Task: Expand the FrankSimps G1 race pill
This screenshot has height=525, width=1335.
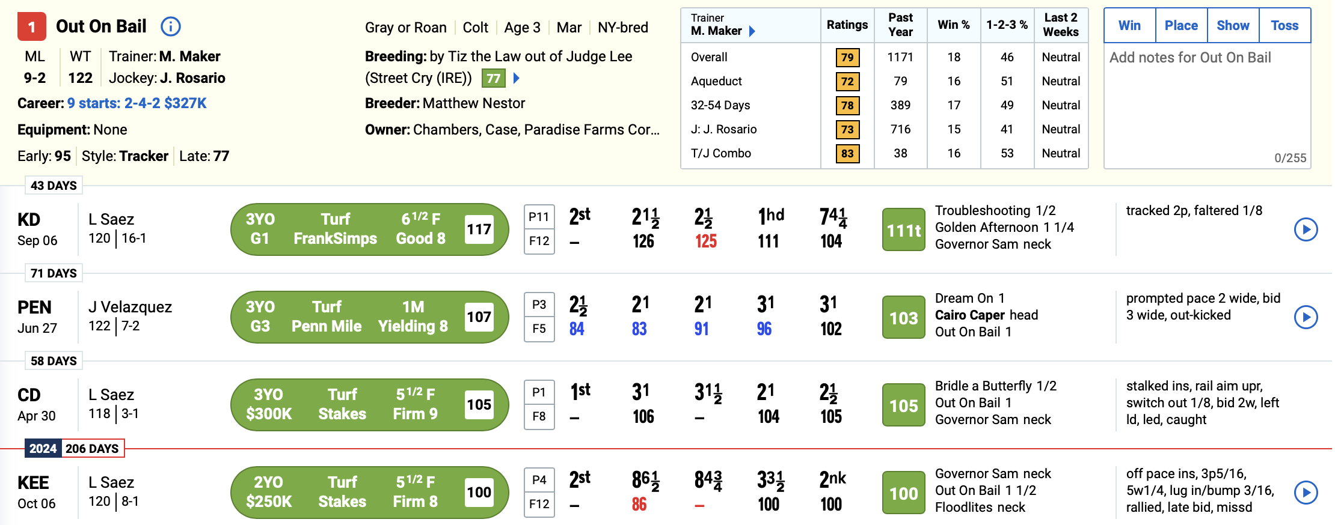Action: (369, 229)
